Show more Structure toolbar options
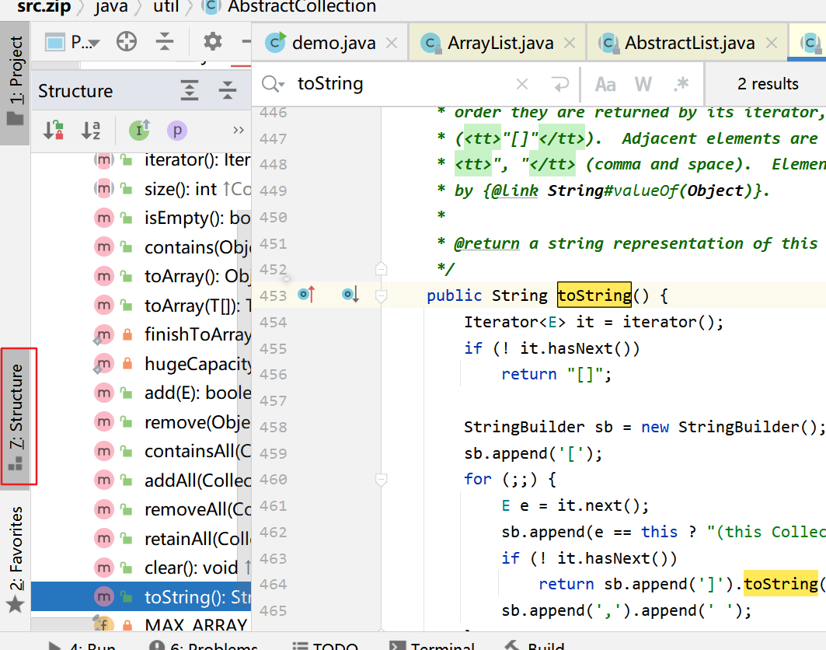 pyautogui.click(x=238, y=130)
